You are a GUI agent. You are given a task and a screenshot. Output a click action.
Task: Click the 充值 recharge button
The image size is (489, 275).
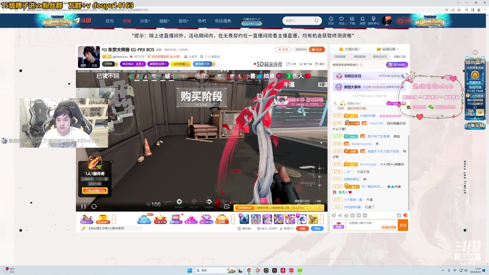coord(302,229)
